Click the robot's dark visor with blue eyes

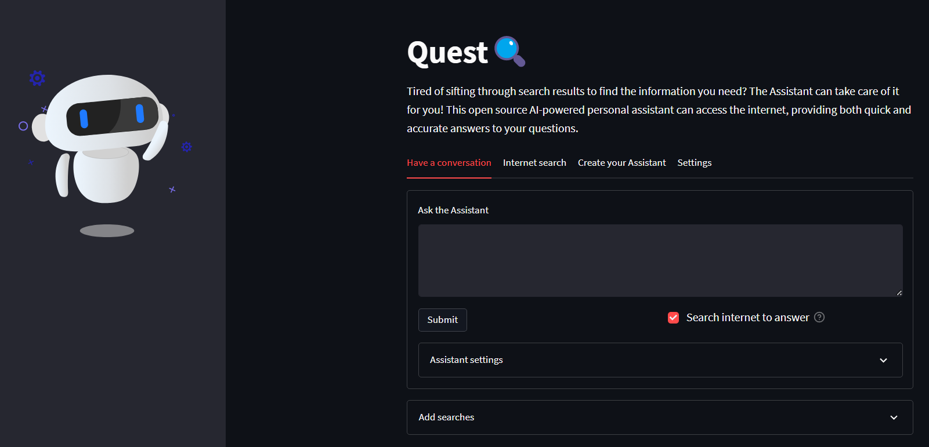point(112,116)
